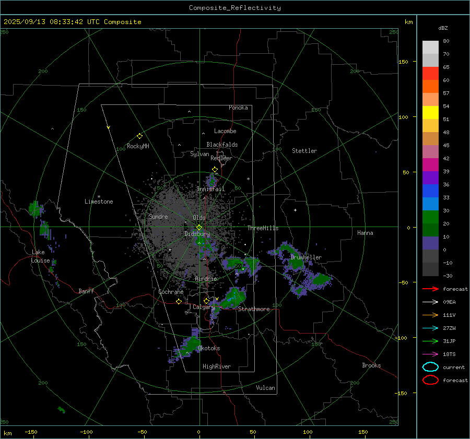The height and width of the screenshot is (439, 470).
Task: Click the yellow radar-site diamond above Didsbury
Action: [x=199, y=228]
